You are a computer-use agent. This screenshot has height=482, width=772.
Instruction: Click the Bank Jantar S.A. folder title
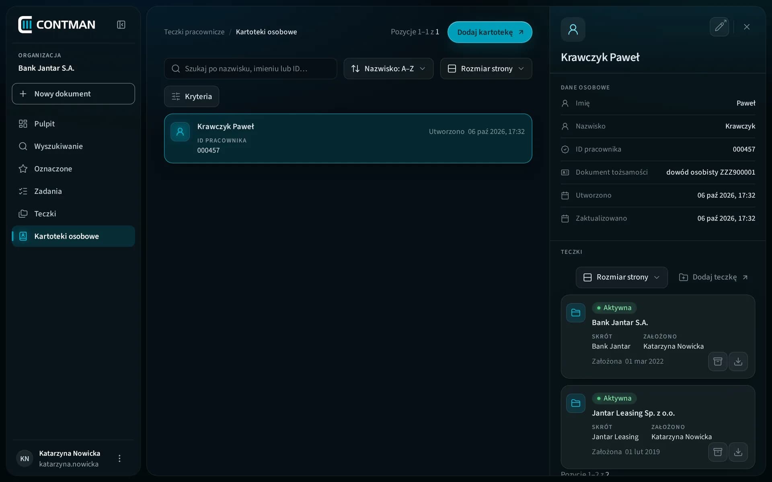click(x=620, y=323)
